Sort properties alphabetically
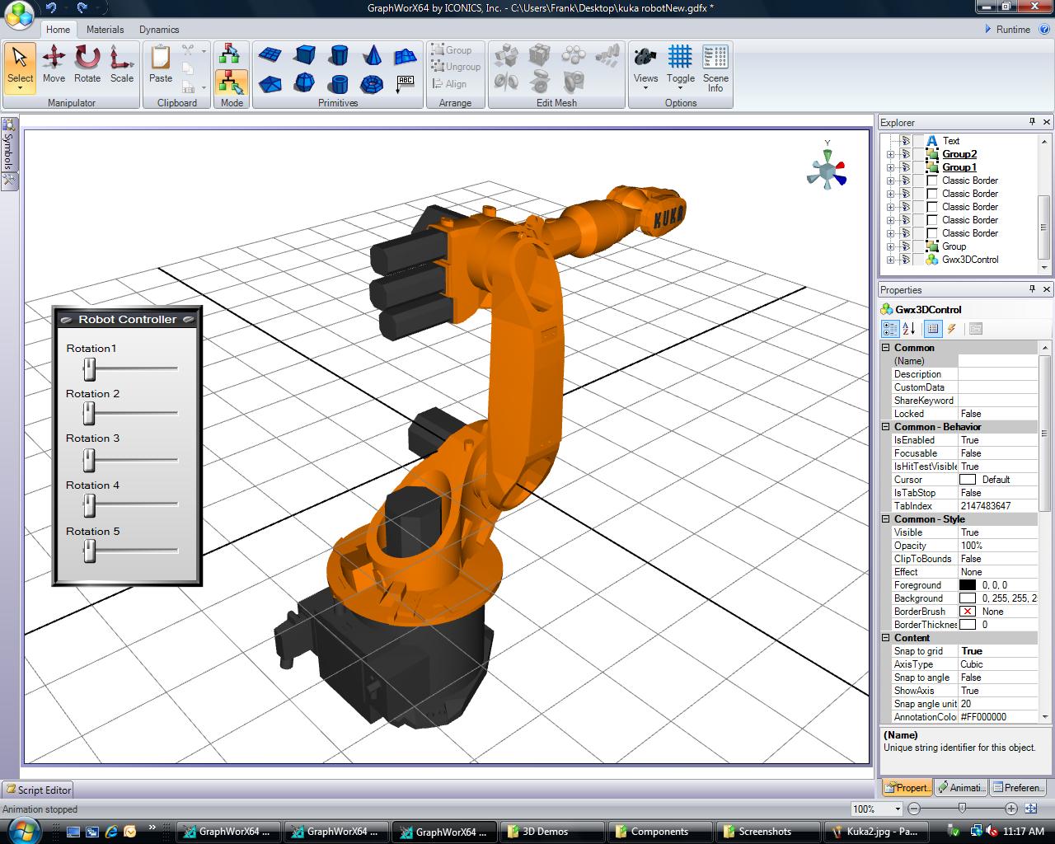 coord(909,328)
